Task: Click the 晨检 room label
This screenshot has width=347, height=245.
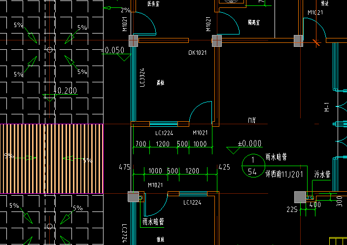Action: [x=161, y=83]
